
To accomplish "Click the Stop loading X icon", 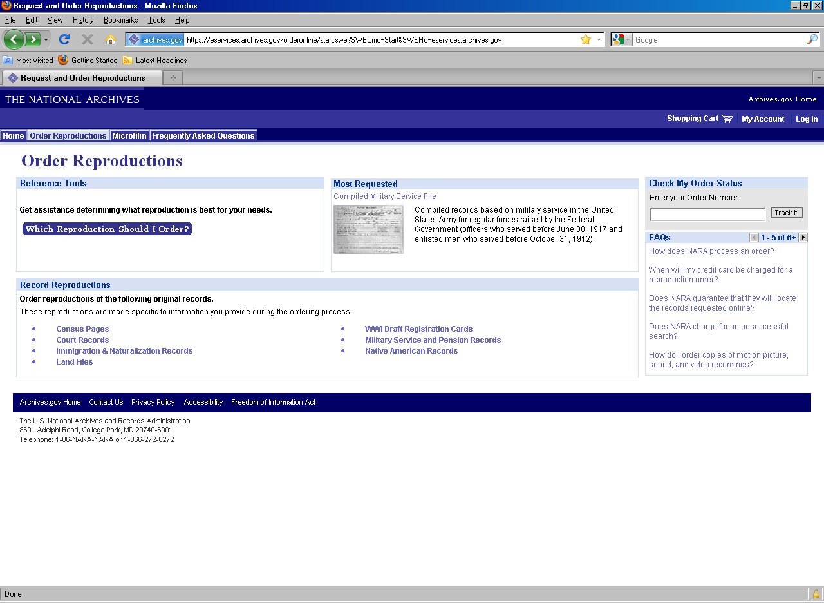I will point(88,39).
